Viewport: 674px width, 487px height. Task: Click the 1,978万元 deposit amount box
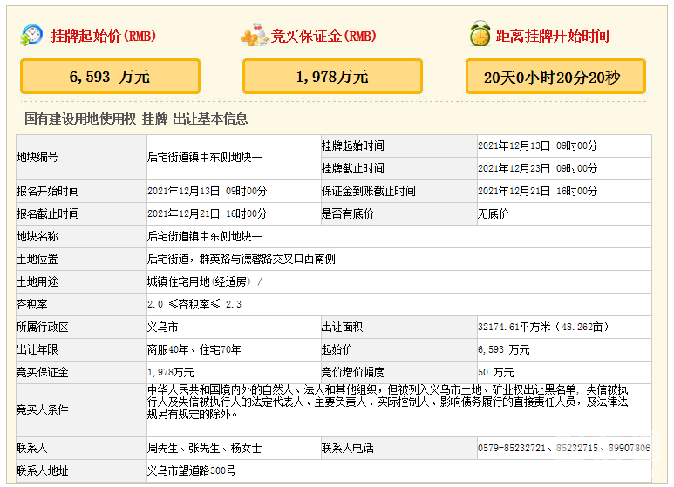click(x=332, y=77)
